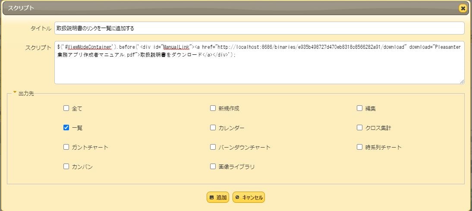Click the キャンセル button

[249, 198]
